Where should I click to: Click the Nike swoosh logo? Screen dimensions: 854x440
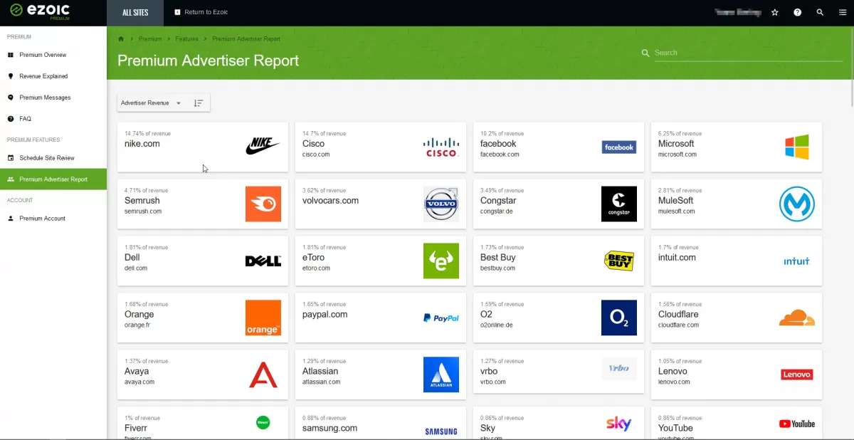pos(263,147)
